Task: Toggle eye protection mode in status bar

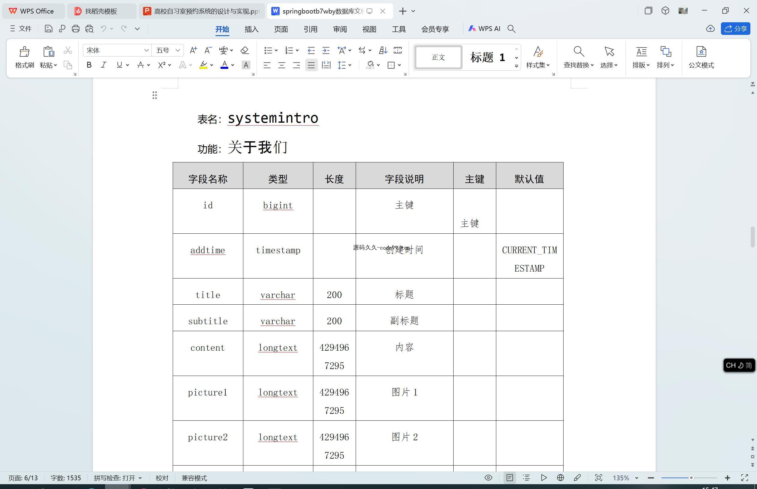Action: pyautogui.click(x=488, y=478)
